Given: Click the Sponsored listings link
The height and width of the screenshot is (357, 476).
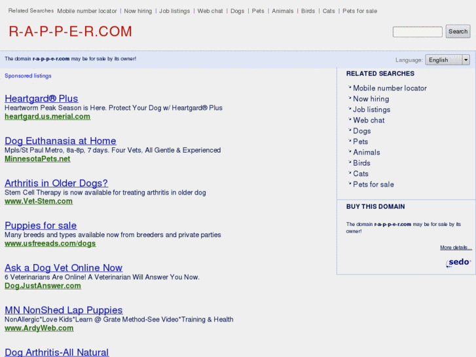Looking at the screenshot, I should [28, 75].
